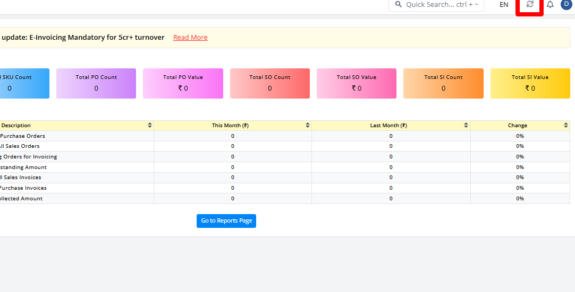The width and height of the screenshot is (575, 292).
Task: Open the user profile avatar D
Action: [566, 4]
